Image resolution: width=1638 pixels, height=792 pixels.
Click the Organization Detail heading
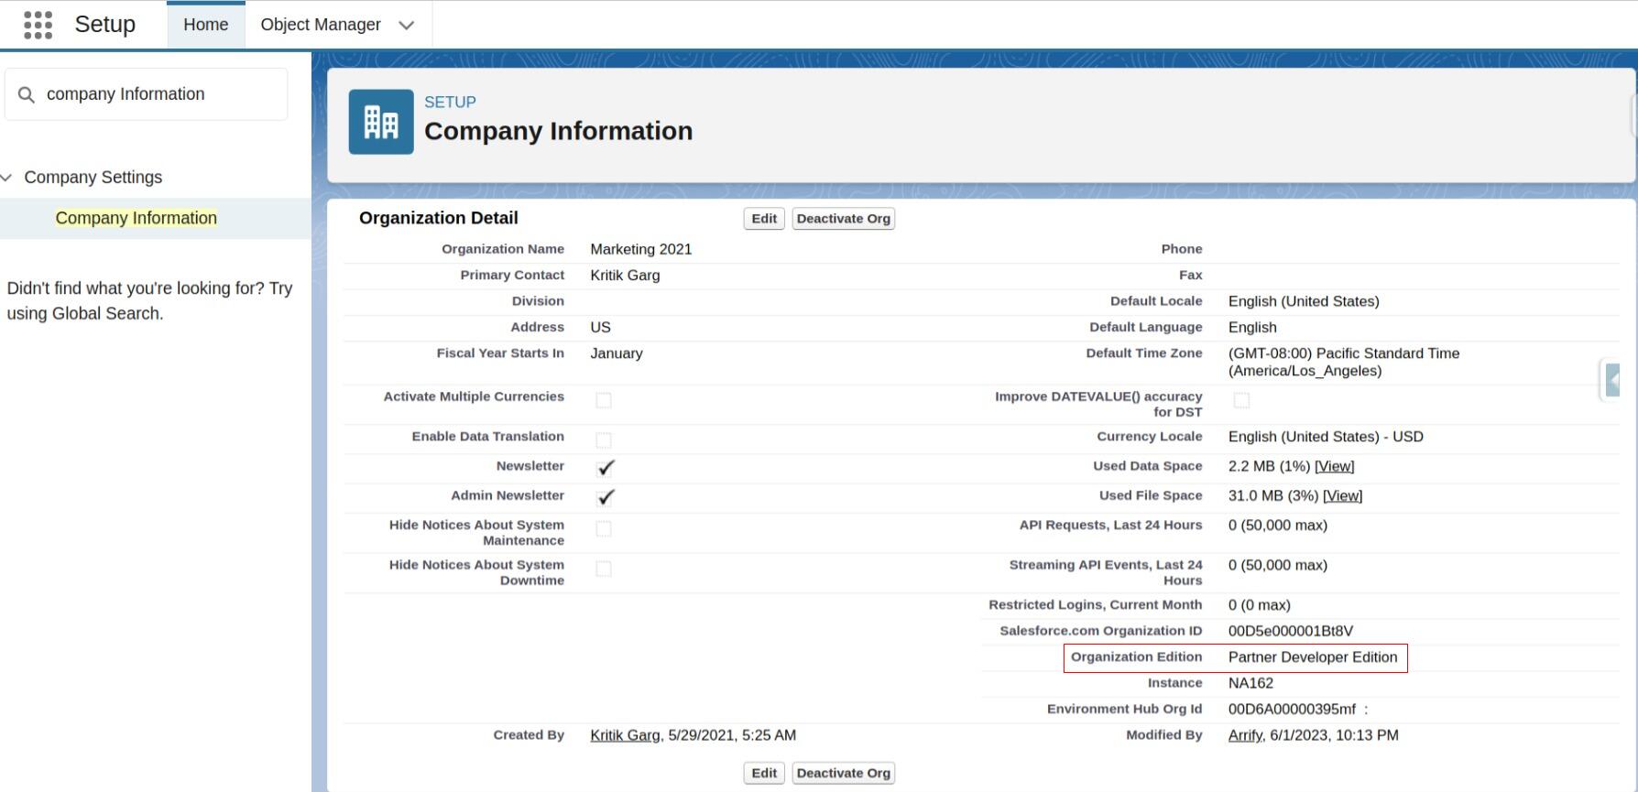click(439, 218)
